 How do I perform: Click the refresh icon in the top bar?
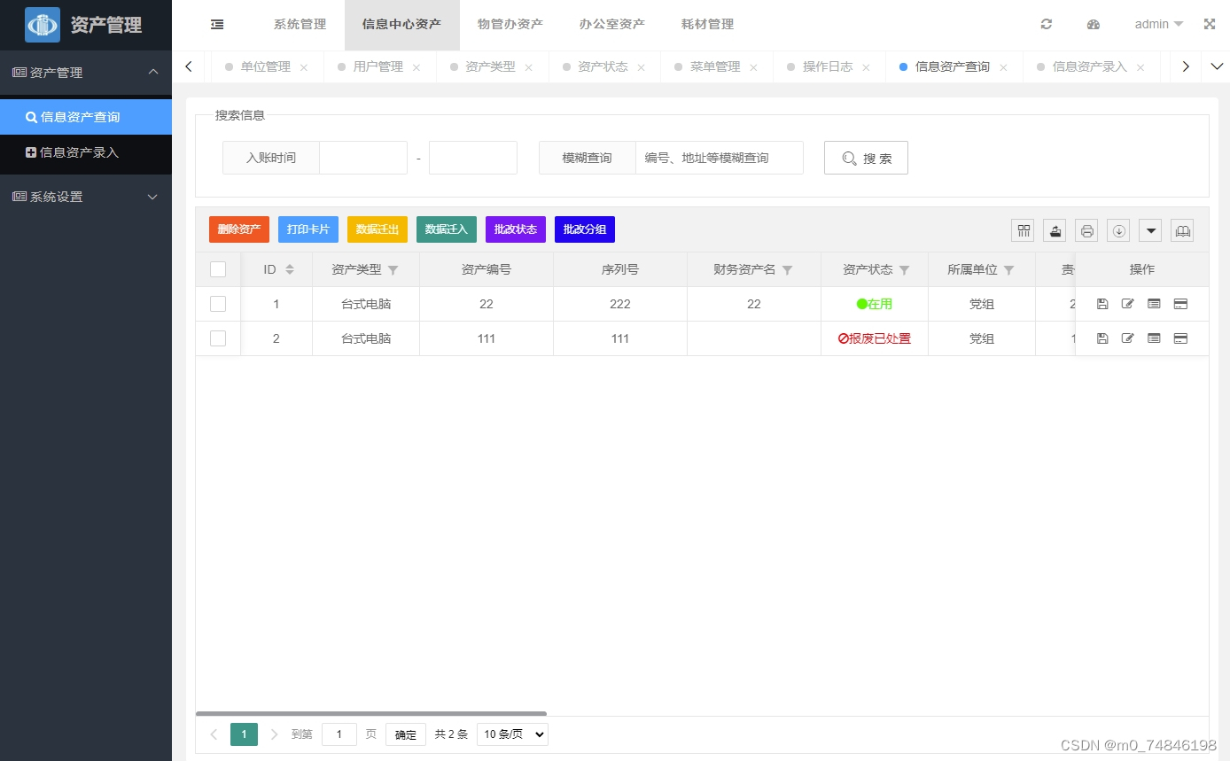1047,25
